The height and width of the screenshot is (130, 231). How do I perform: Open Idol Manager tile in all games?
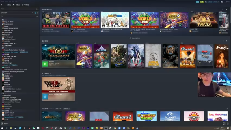tap(217, 116)
